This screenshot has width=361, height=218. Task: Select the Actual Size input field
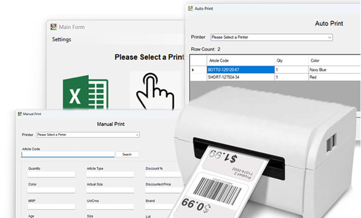(110, 191)
